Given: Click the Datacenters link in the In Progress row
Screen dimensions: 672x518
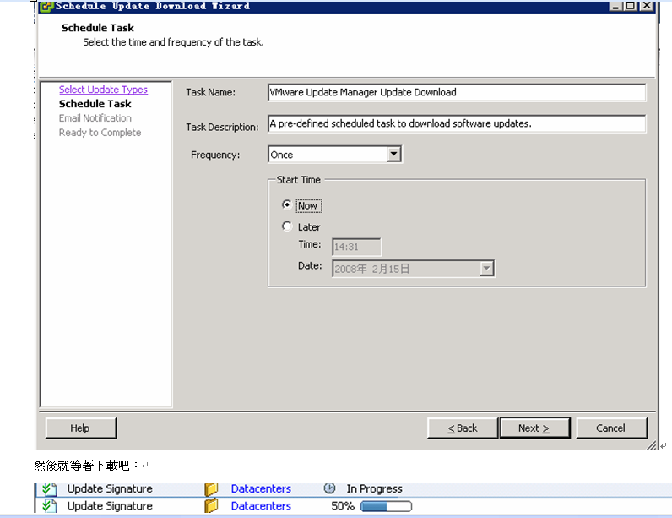Looking at the screenshot, I should coord(261,488).
